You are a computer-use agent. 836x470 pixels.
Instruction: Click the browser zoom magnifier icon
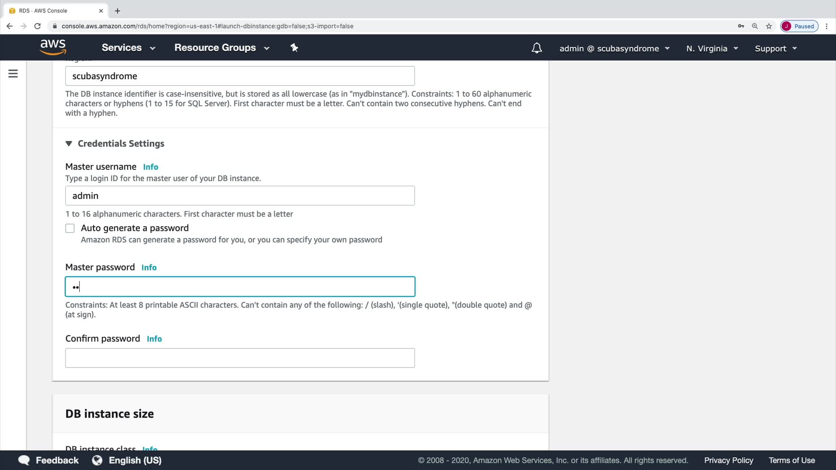click(x=755, y=26)
